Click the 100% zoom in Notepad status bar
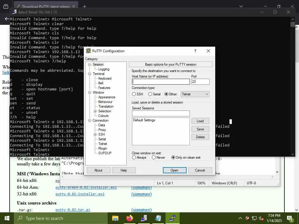This screenshot has height=224, width=299. [201, 183]
